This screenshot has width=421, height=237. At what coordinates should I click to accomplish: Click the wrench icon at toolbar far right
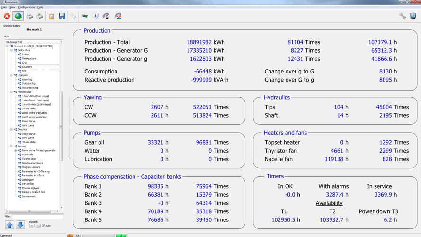403,16
